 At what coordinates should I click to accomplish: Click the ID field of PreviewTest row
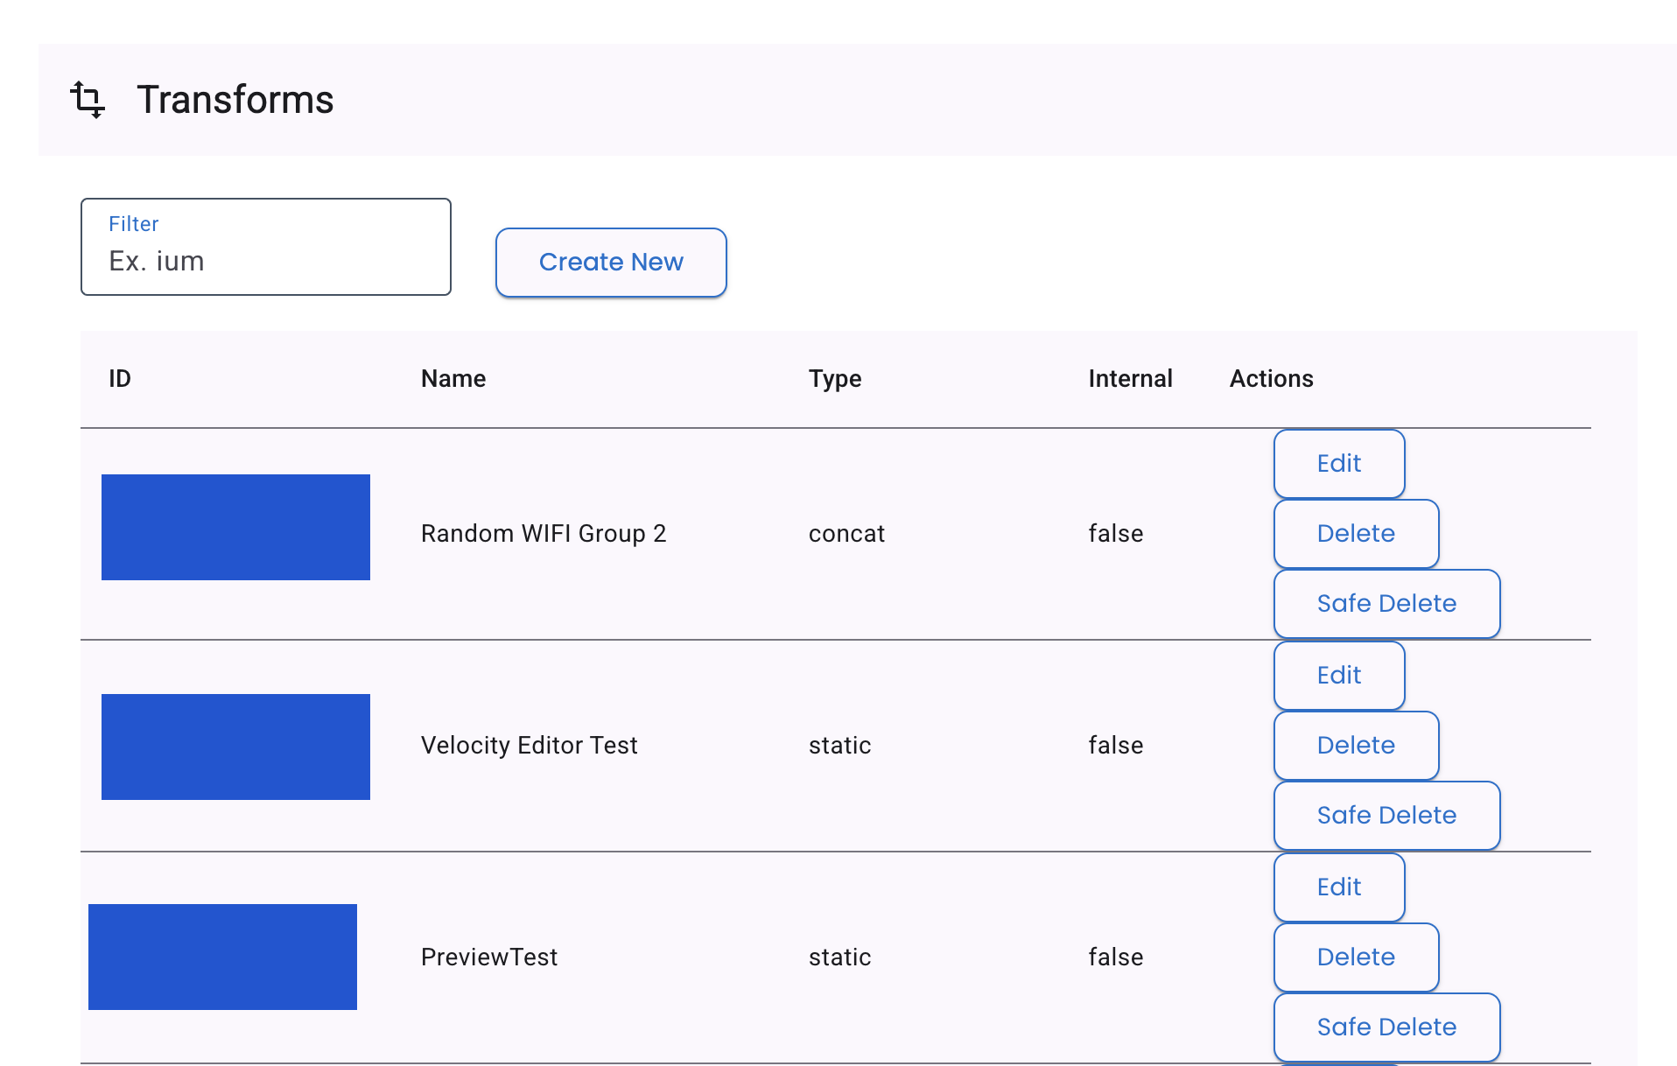pos(222,957)
